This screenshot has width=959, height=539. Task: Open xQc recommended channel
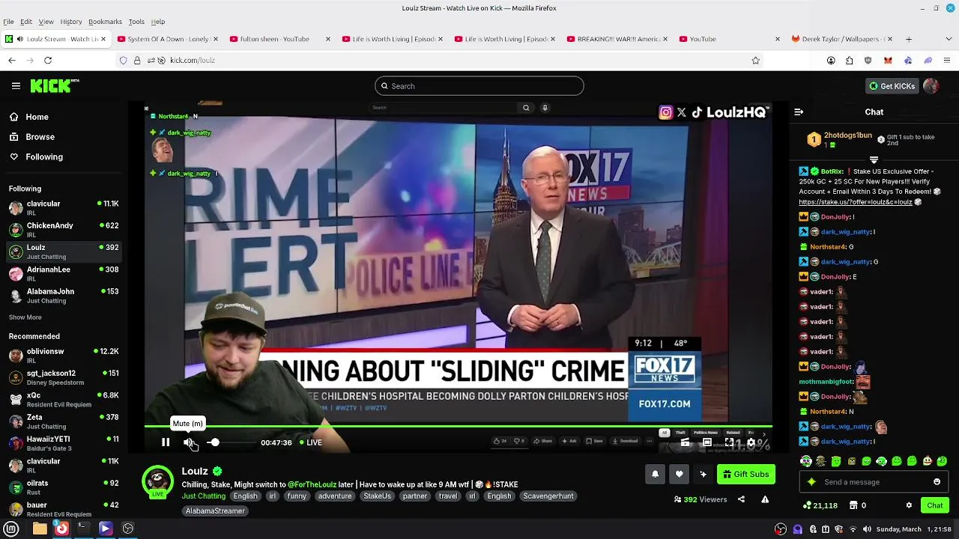(x=64, y=399)
